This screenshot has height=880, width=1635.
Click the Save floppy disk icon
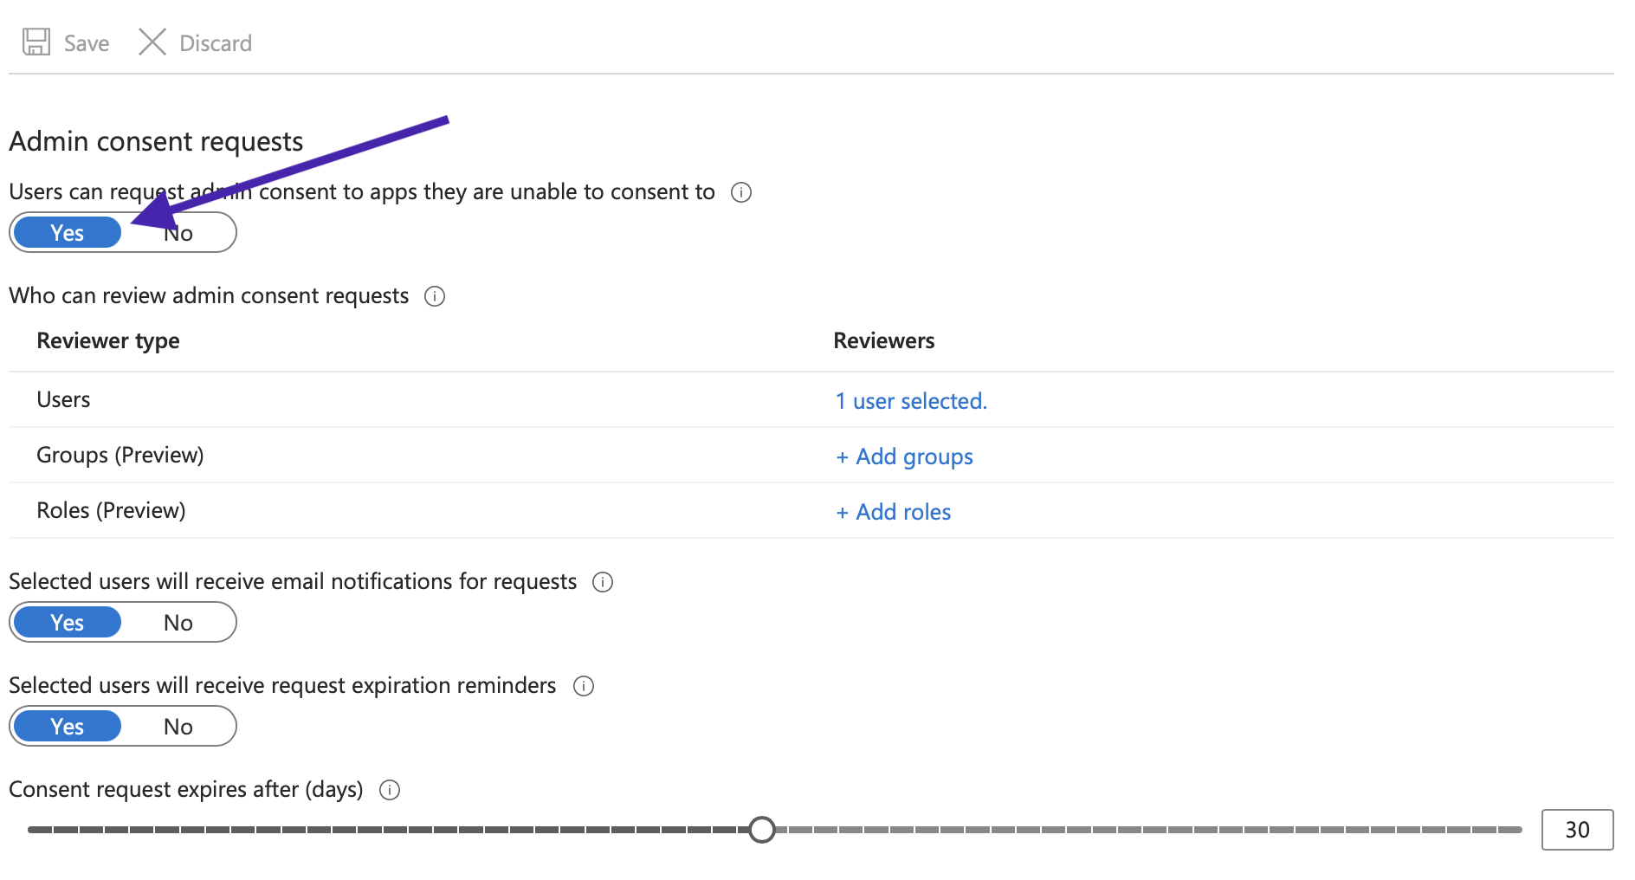pyautogui.click(x=36, y=42)
